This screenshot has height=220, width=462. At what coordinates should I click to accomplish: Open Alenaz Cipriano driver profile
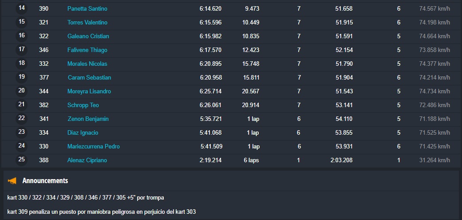(x=87, y=160)
